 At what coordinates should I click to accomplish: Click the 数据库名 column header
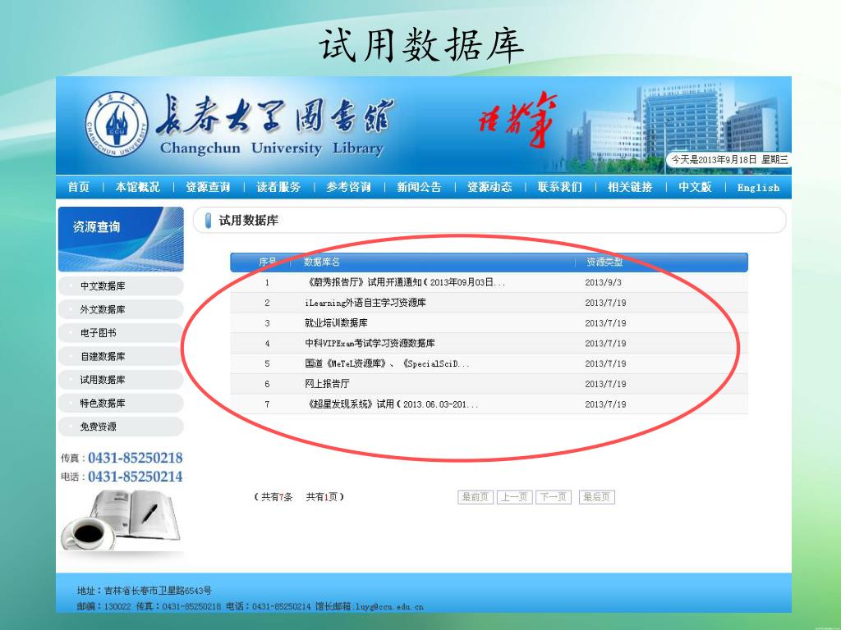[x=322, y=262]
